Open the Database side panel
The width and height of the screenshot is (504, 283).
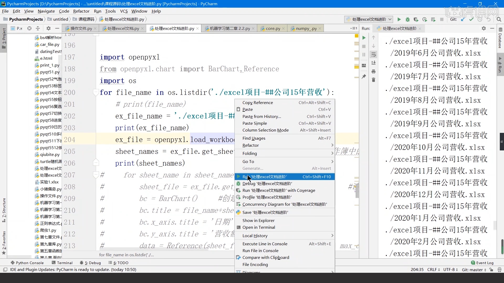(500, 38)
